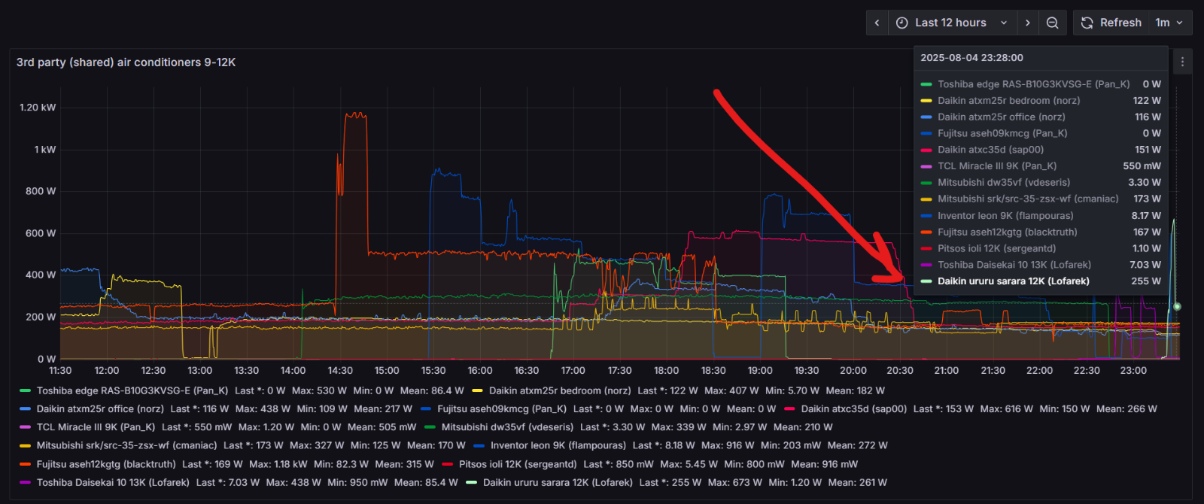The height and width of the screenshot is (504, 1204).
Task: Toggle the Daikin atxm25r office (norz) legend series
Action: click(x=100, y=408)
